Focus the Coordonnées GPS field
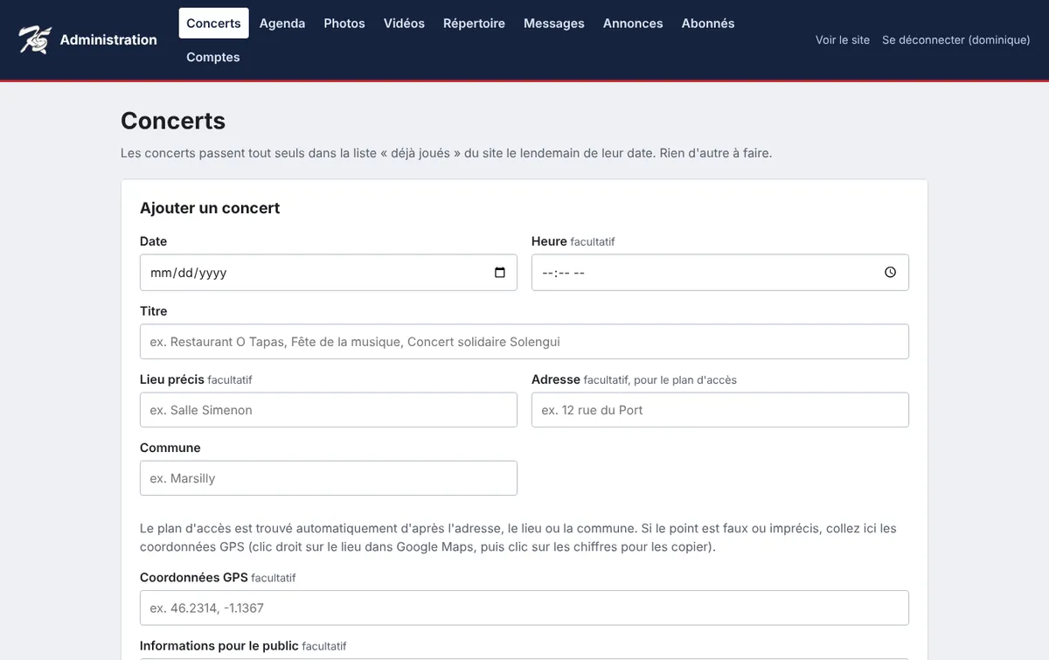Viewport: 1049px width, 660px height. pyautogui.click(x=524, y=608)
